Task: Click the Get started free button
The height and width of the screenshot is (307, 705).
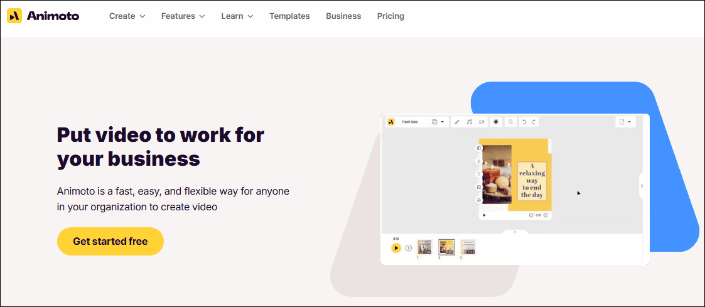Action: pos(110,241)
